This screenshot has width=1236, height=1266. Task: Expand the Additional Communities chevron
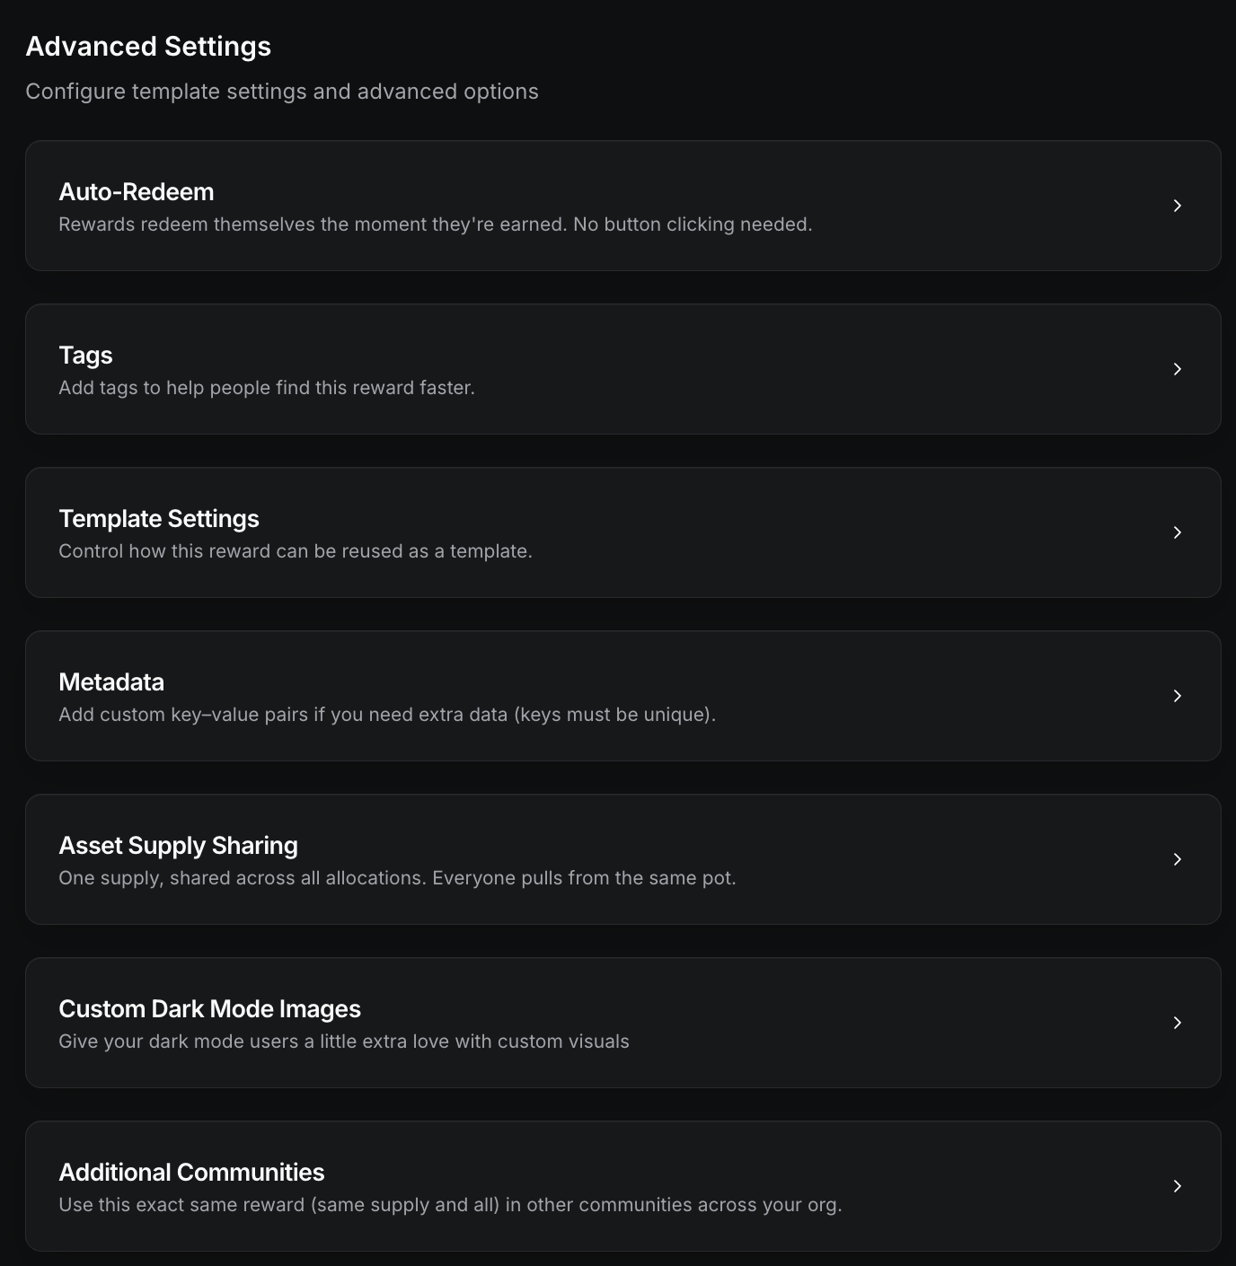pos(1178,1185)
